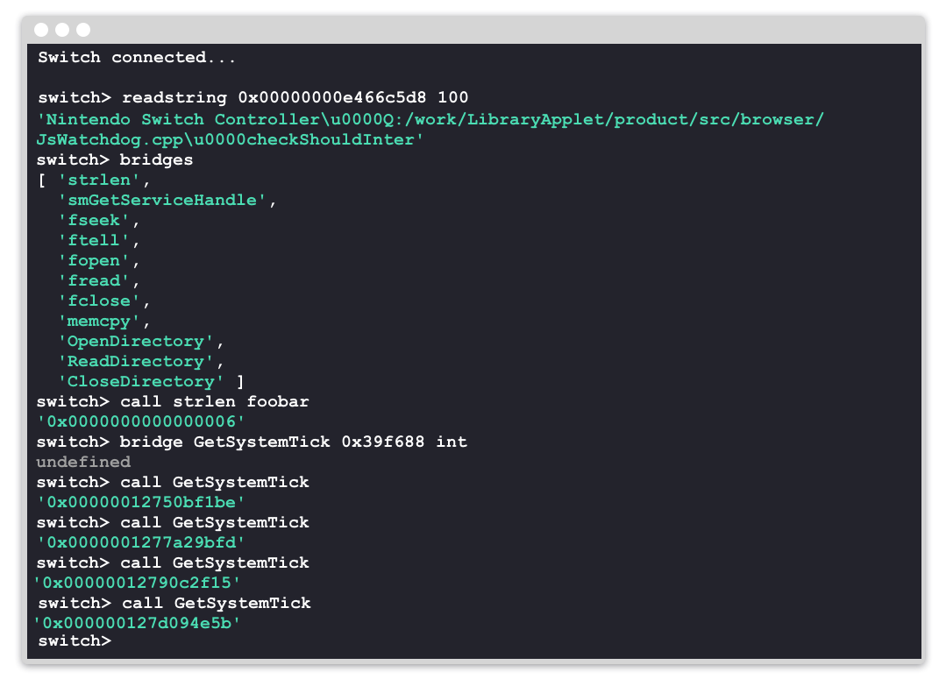Select 'fopen' in the bridges list
The width and height of the screenshot is (946, 679).
[94, 261]
